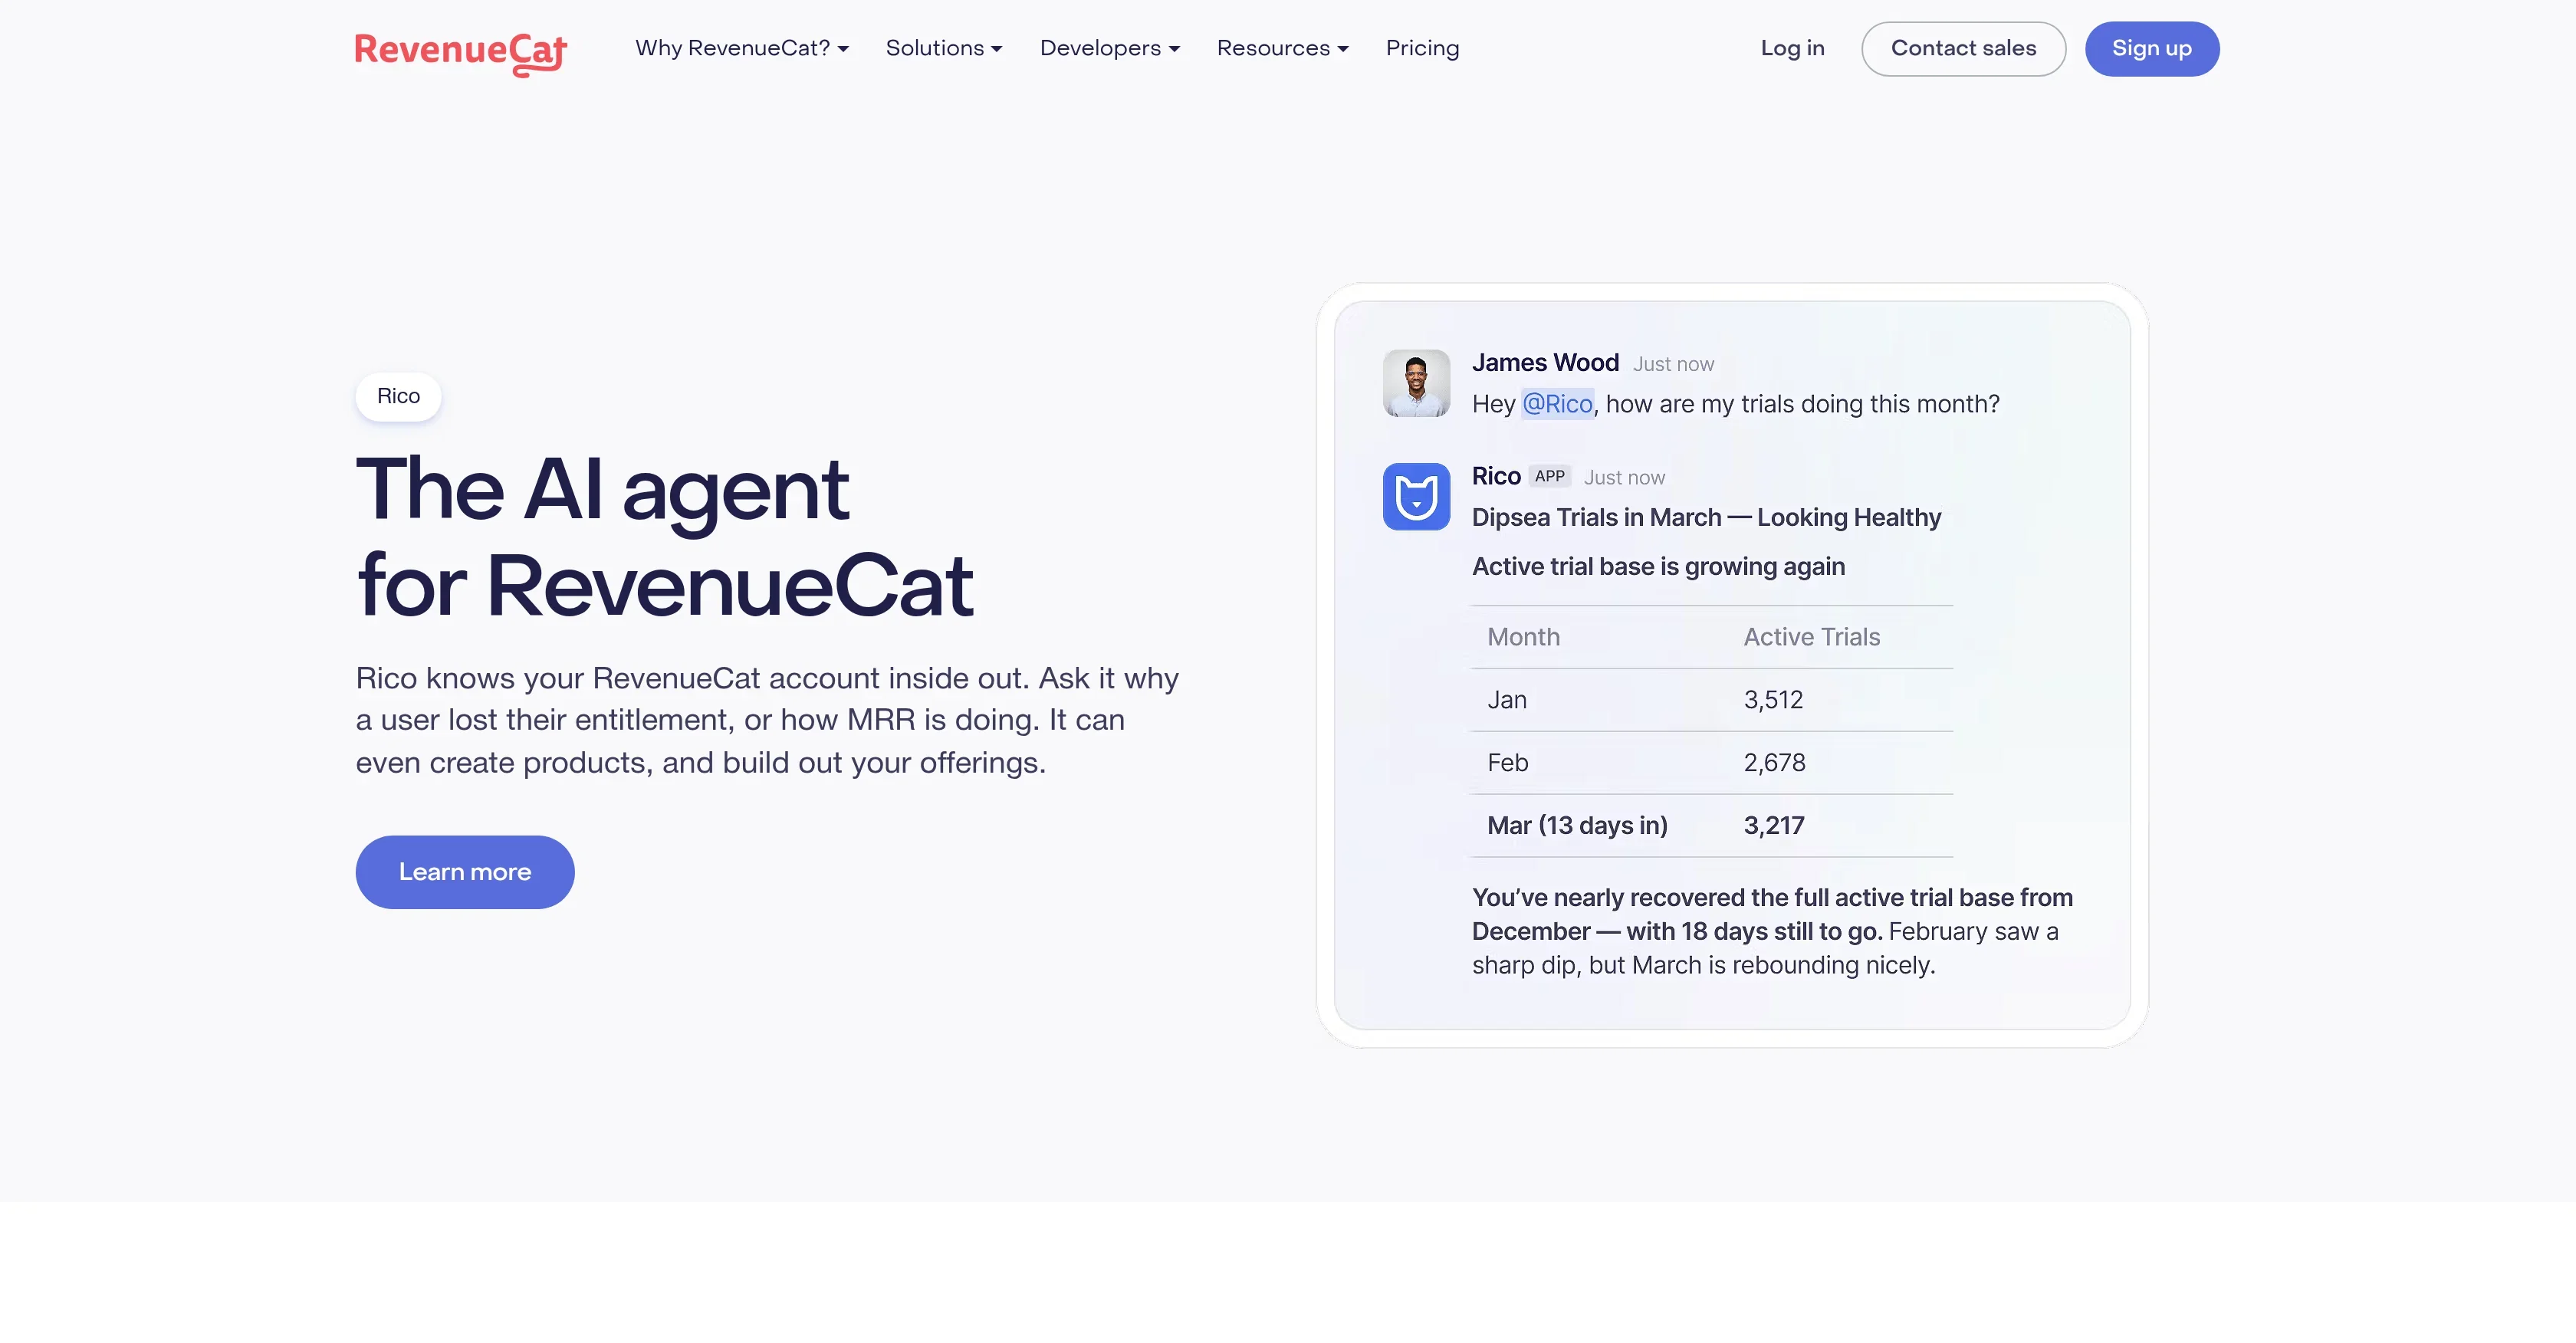
Task: Click the 3,512 table value
Action: (1773, 700)
